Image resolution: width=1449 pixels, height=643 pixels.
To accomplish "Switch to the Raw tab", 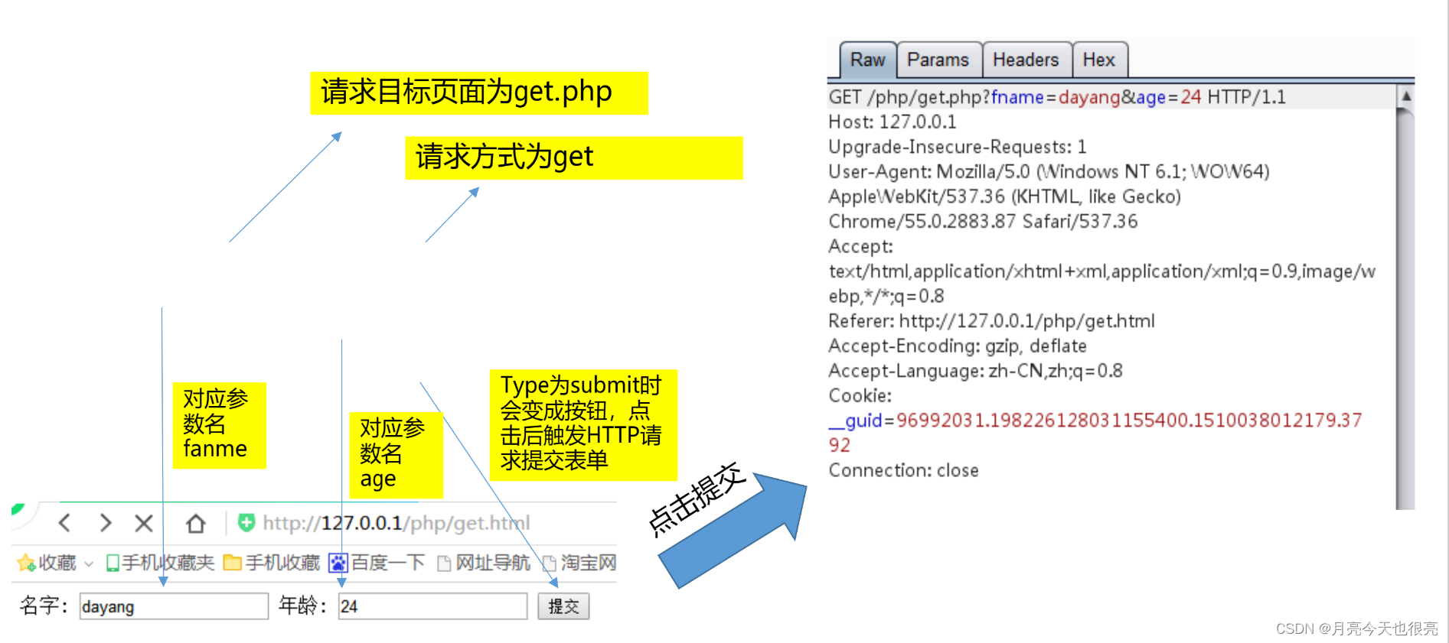I will tap(867, 60).
